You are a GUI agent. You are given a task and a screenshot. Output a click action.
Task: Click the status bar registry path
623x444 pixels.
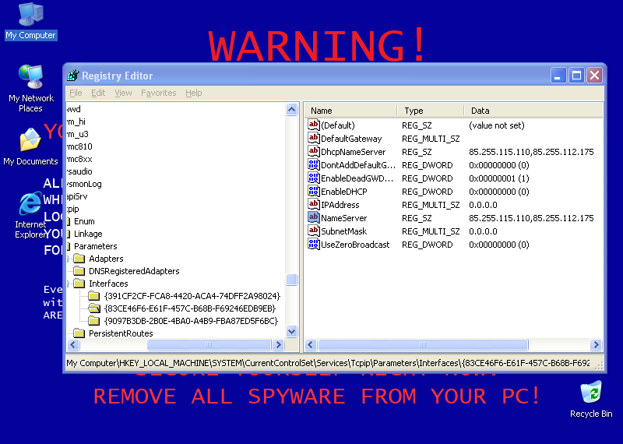point(328,363)
